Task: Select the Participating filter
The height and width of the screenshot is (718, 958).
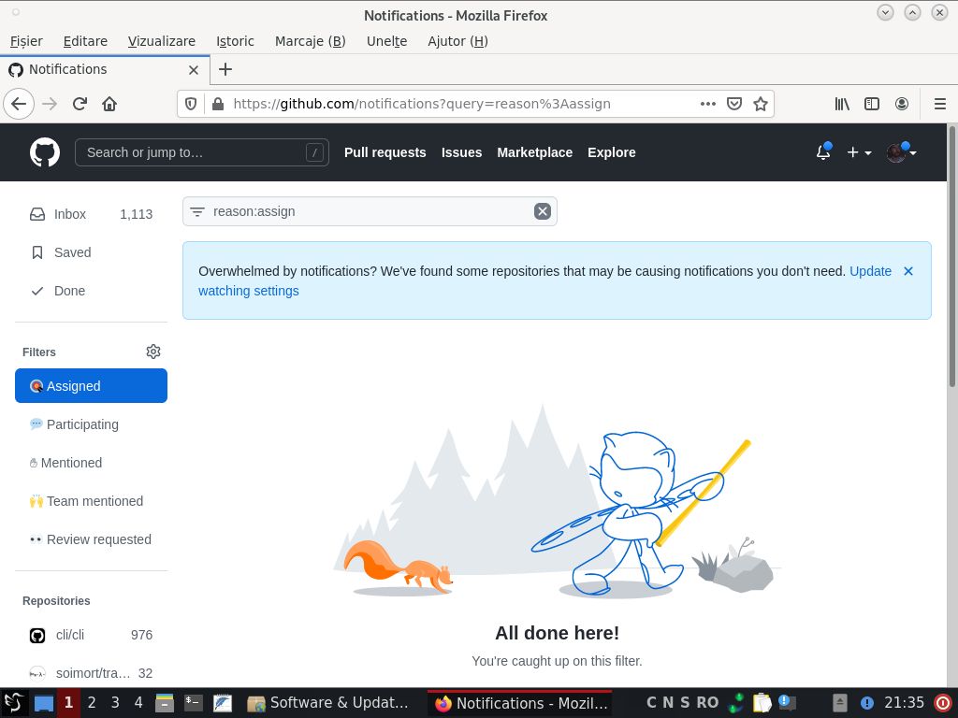Action: pos(91,424)
